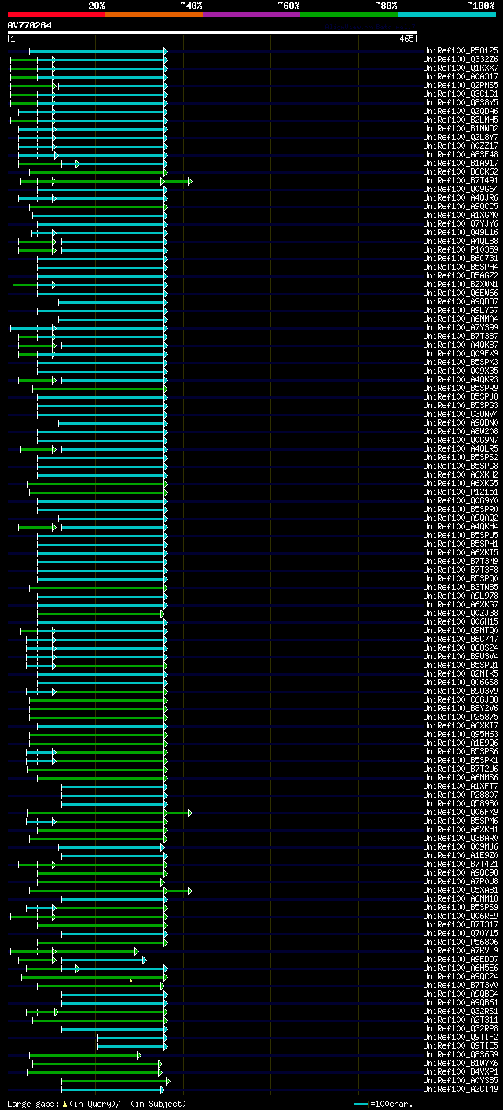Screen dimensions: 503x1110
Task: Click label UniRef100_P12151
Action: 461,492
